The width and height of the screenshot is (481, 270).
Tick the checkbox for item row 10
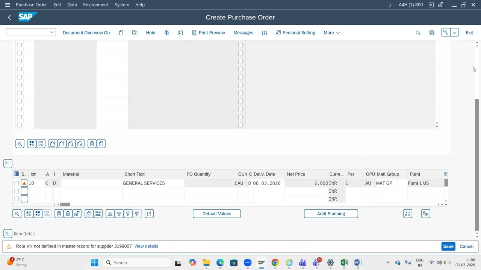[x=17, y=183]
